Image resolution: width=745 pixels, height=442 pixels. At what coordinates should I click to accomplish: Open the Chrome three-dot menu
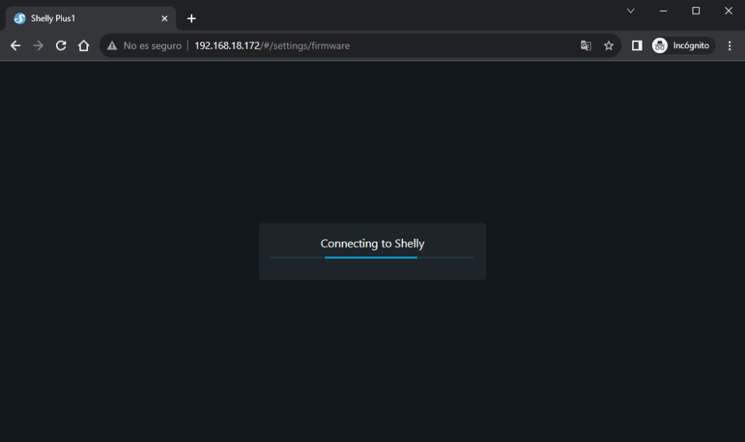(730, 46)
